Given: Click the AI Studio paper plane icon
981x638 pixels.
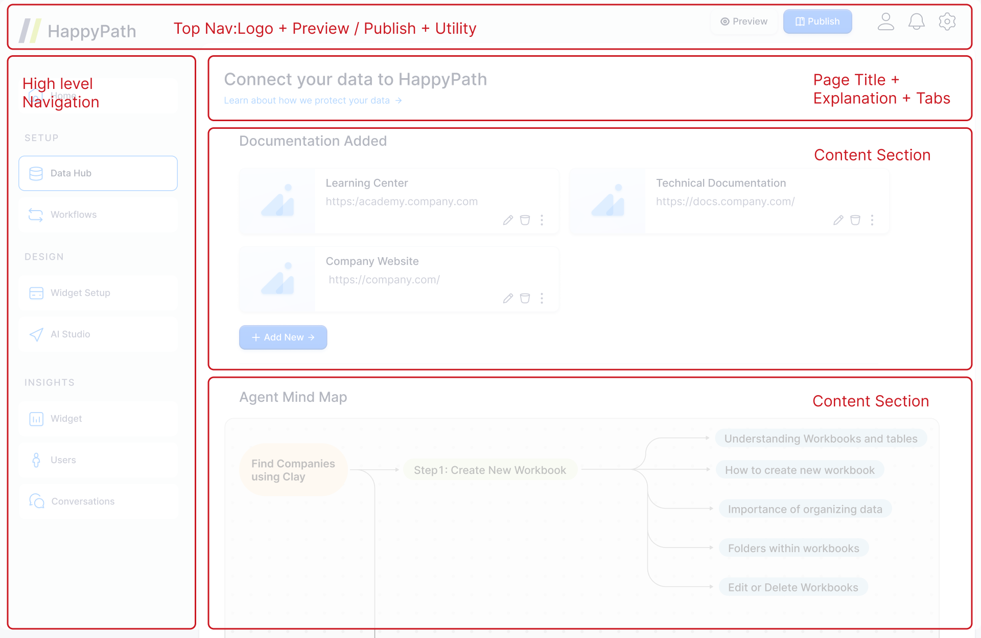Looking at the screenshot, I should click(x=36, y=334).
